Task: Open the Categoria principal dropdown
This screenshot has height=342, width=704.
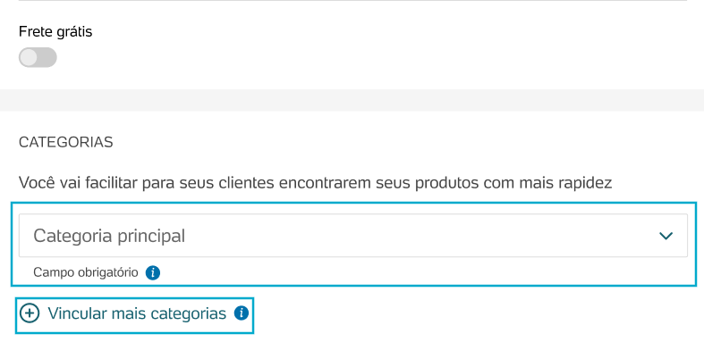Action: 353,236
